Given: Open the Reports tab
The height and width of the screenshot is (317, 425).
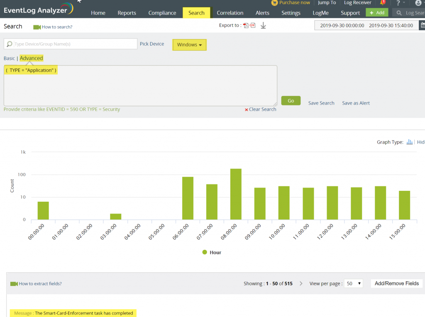Looking at the screenshot, I should point(127,13).
